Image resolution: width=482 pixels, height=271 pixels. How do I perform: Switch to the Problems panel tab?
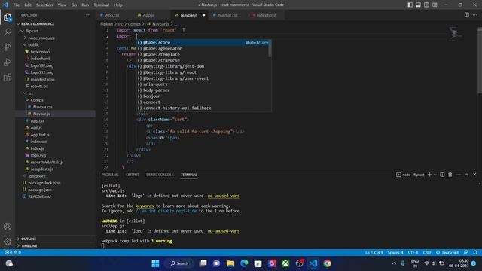110,175
